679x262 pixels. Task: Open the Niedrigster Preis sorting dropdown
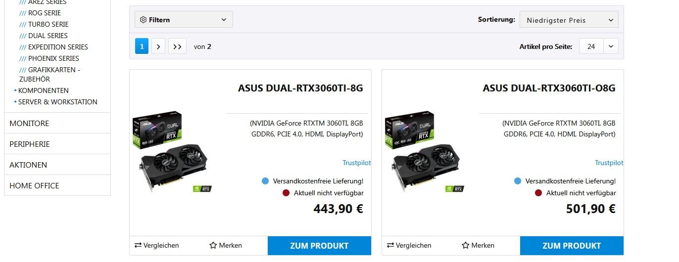(x=569, y=20)
